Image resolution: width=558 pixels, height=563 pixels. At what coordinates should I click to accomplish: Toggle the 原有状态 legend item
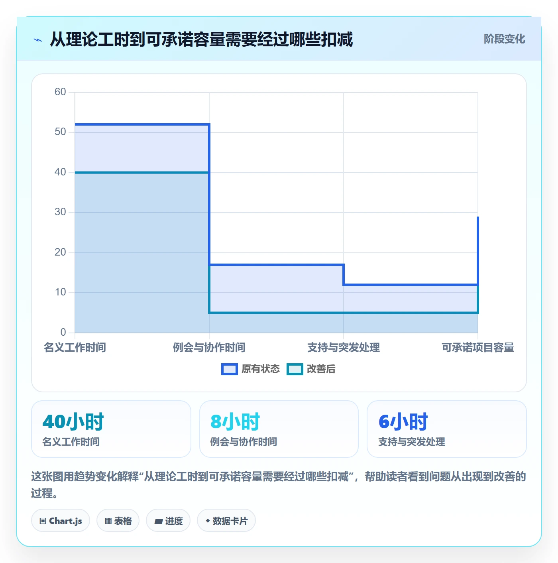tap(251, 369)
